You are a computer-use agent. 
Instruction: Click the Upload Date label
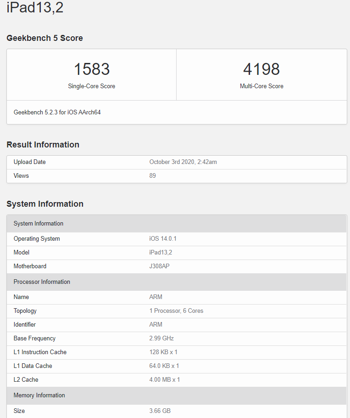[x=29, y=162]
